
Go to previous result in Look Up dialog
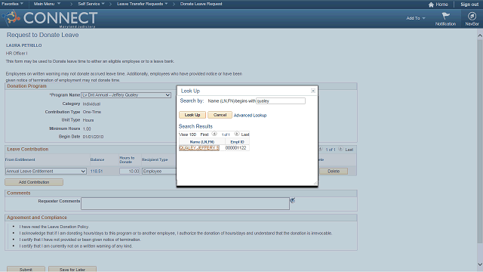point(214,134)
